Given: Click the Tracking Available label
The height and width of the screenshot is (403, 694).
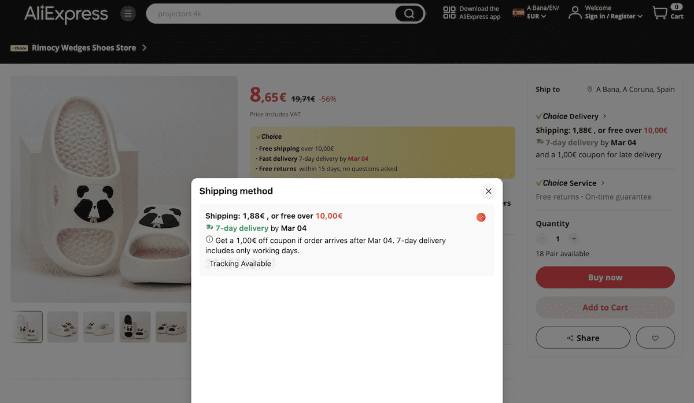Looking at the screenshot, I should click(240, 264).
